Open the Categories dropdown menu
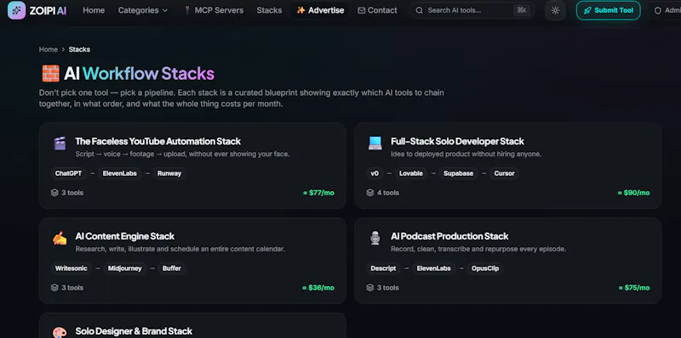 143,10
